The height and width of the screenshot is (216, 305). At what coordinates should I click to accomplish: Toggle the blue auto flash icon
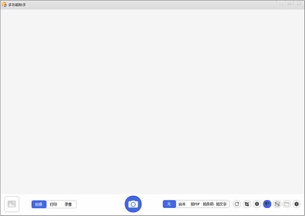[267, 204]
